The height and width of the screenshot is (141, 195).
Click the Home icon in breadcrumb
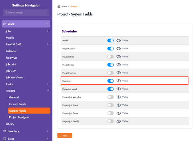(59, 6)
